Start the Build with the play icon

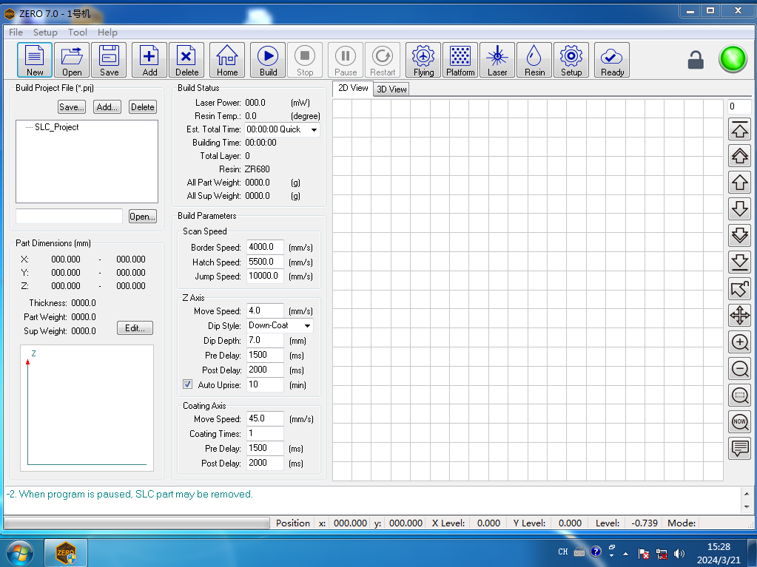[x=268, y=60]
